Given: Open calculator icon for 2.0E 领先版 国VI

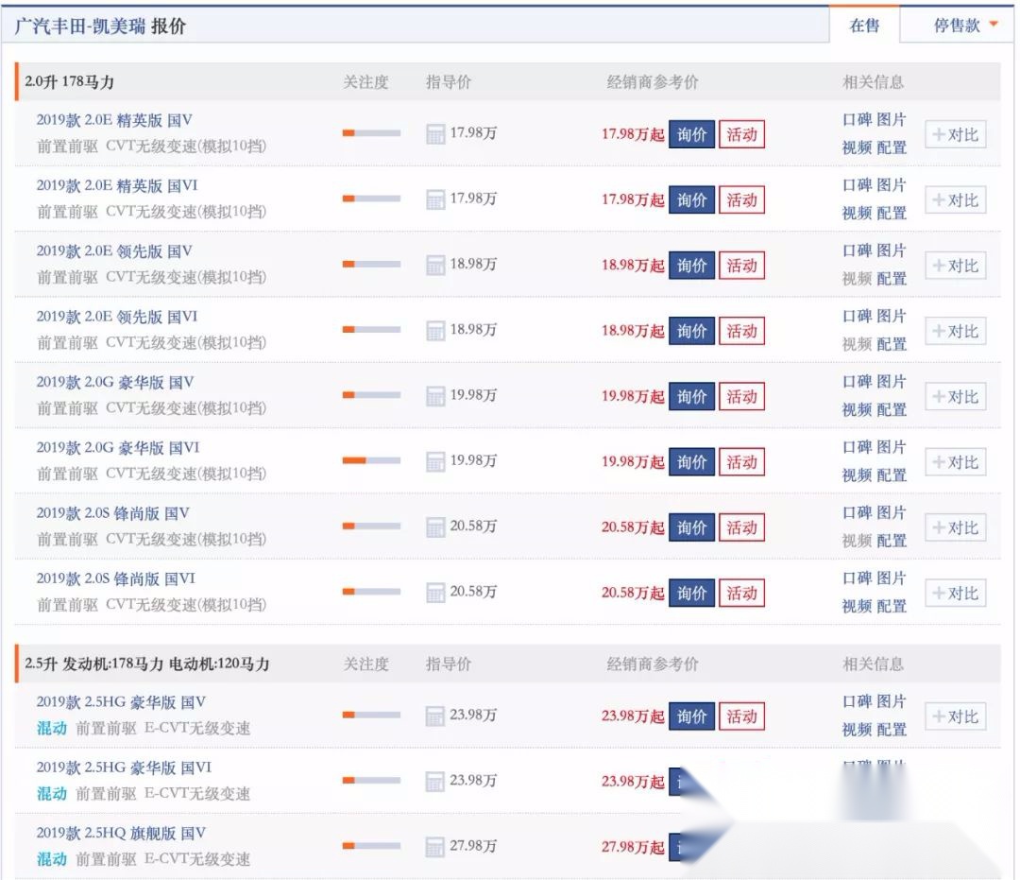Looking at the screenshot, I should (435, 331).
